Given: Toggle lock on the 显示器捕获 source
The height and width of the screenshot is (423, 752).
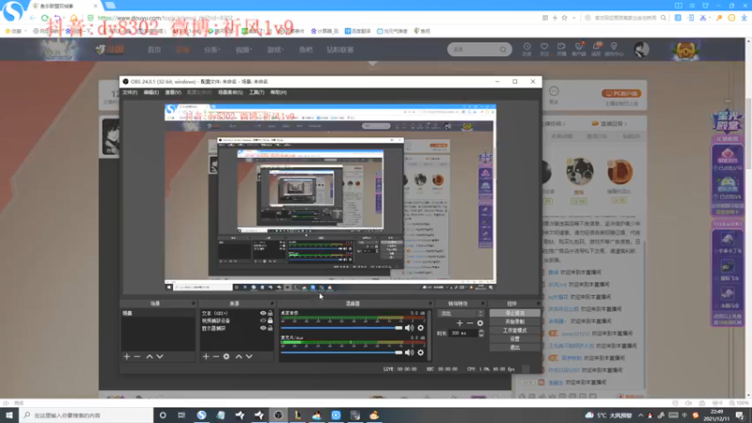Looking at the screenshot, I should 270,328.
